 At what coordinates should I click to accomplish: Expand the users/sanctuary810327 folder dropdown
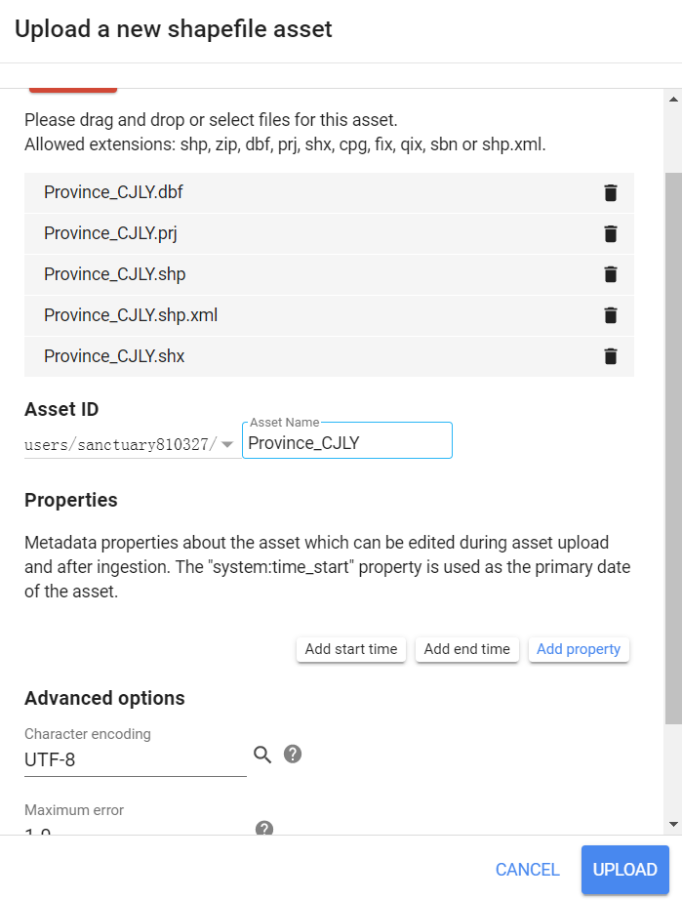point(227,444)
